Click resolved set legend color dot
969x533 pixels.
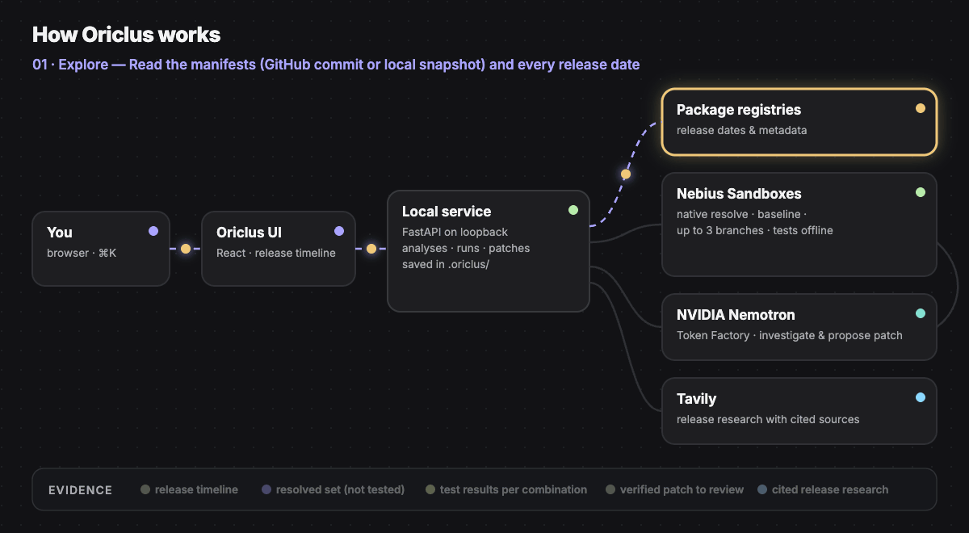tap(266, 489)
